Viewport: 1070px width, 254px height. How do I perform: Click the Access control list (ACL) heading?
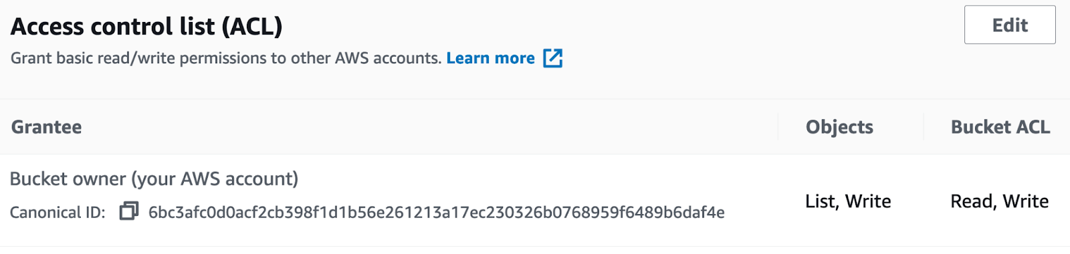pyautogui.click(x=146, y=26)
